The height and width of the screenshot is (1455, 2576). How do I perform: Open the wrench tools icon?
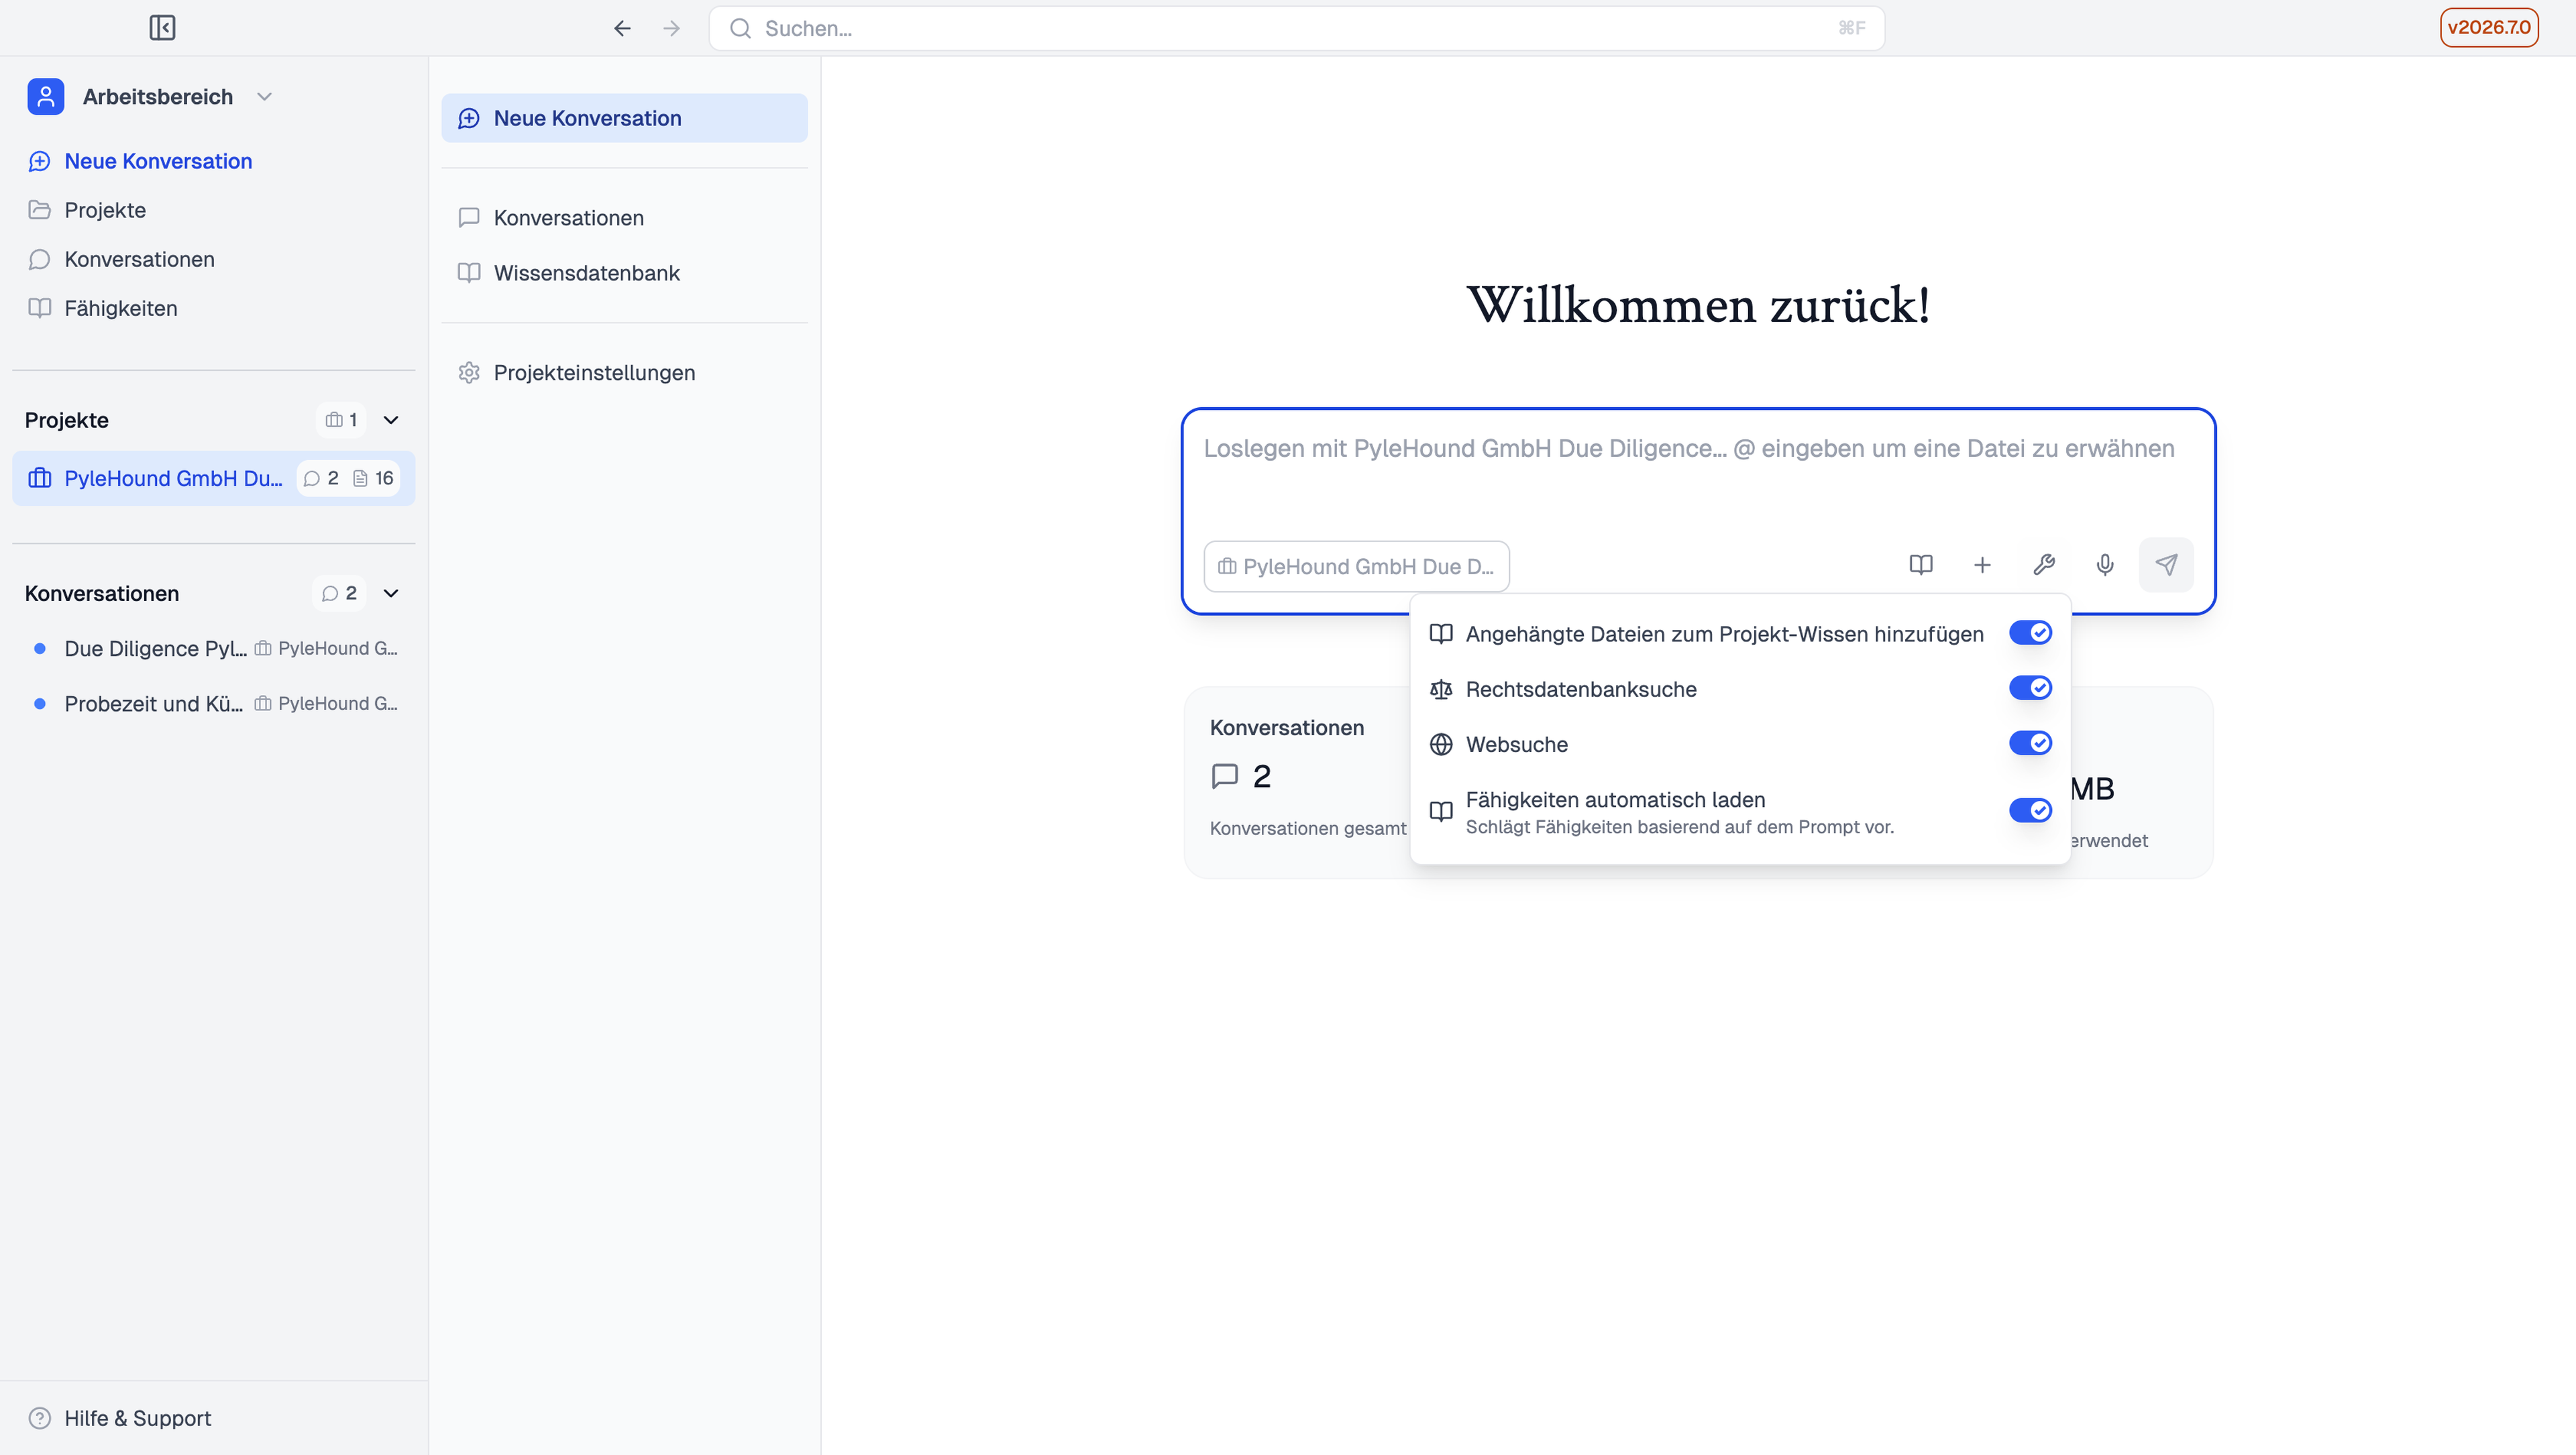coord(2044,565)
